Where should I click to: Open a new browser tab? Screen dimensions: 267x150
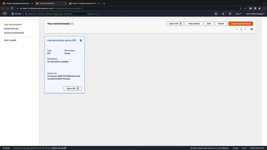pyautogui.click(x=104, y=3)
